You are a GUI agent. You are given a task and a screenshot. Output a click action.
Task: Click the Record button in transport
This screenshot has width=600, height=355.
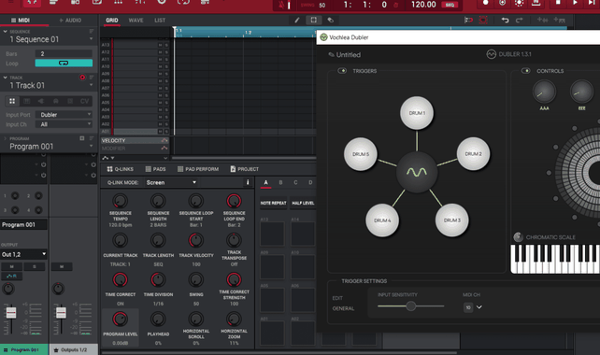485,3
